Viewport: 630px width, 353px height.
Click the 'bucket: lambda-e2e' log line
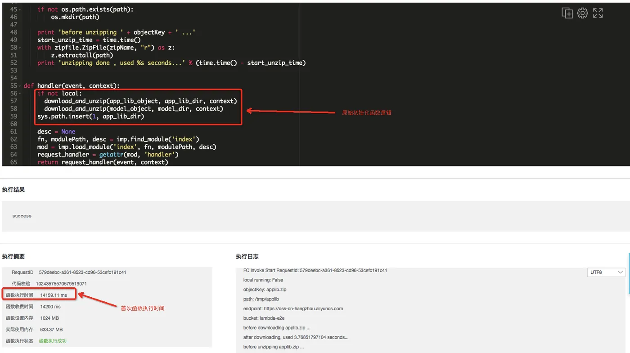(x=264, y=318)
